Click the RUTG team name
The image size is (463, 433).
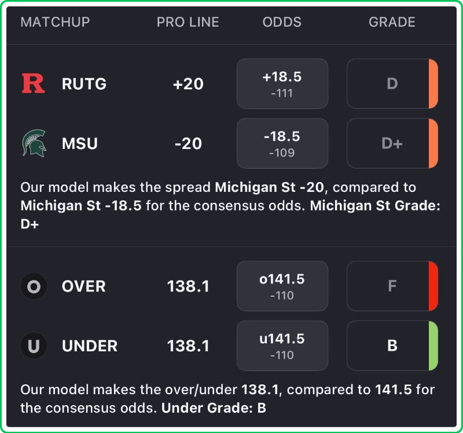click(84, 83)
